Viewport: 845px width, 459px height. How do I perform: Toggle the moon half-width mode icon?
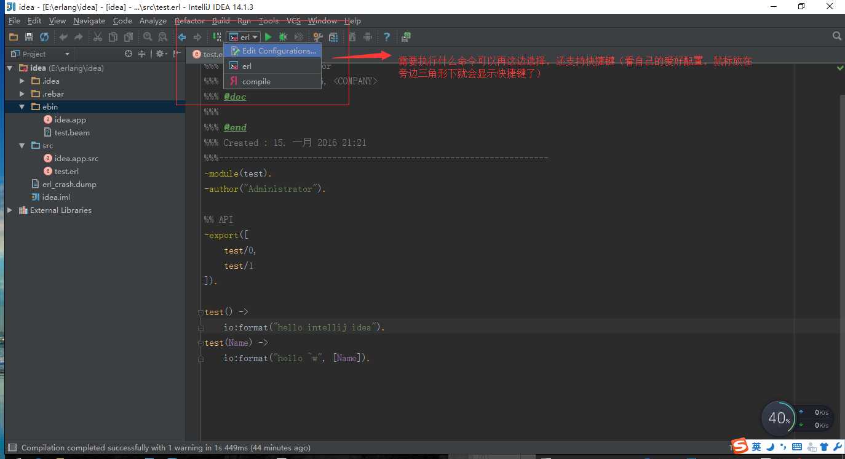click(x=770, y=447)
